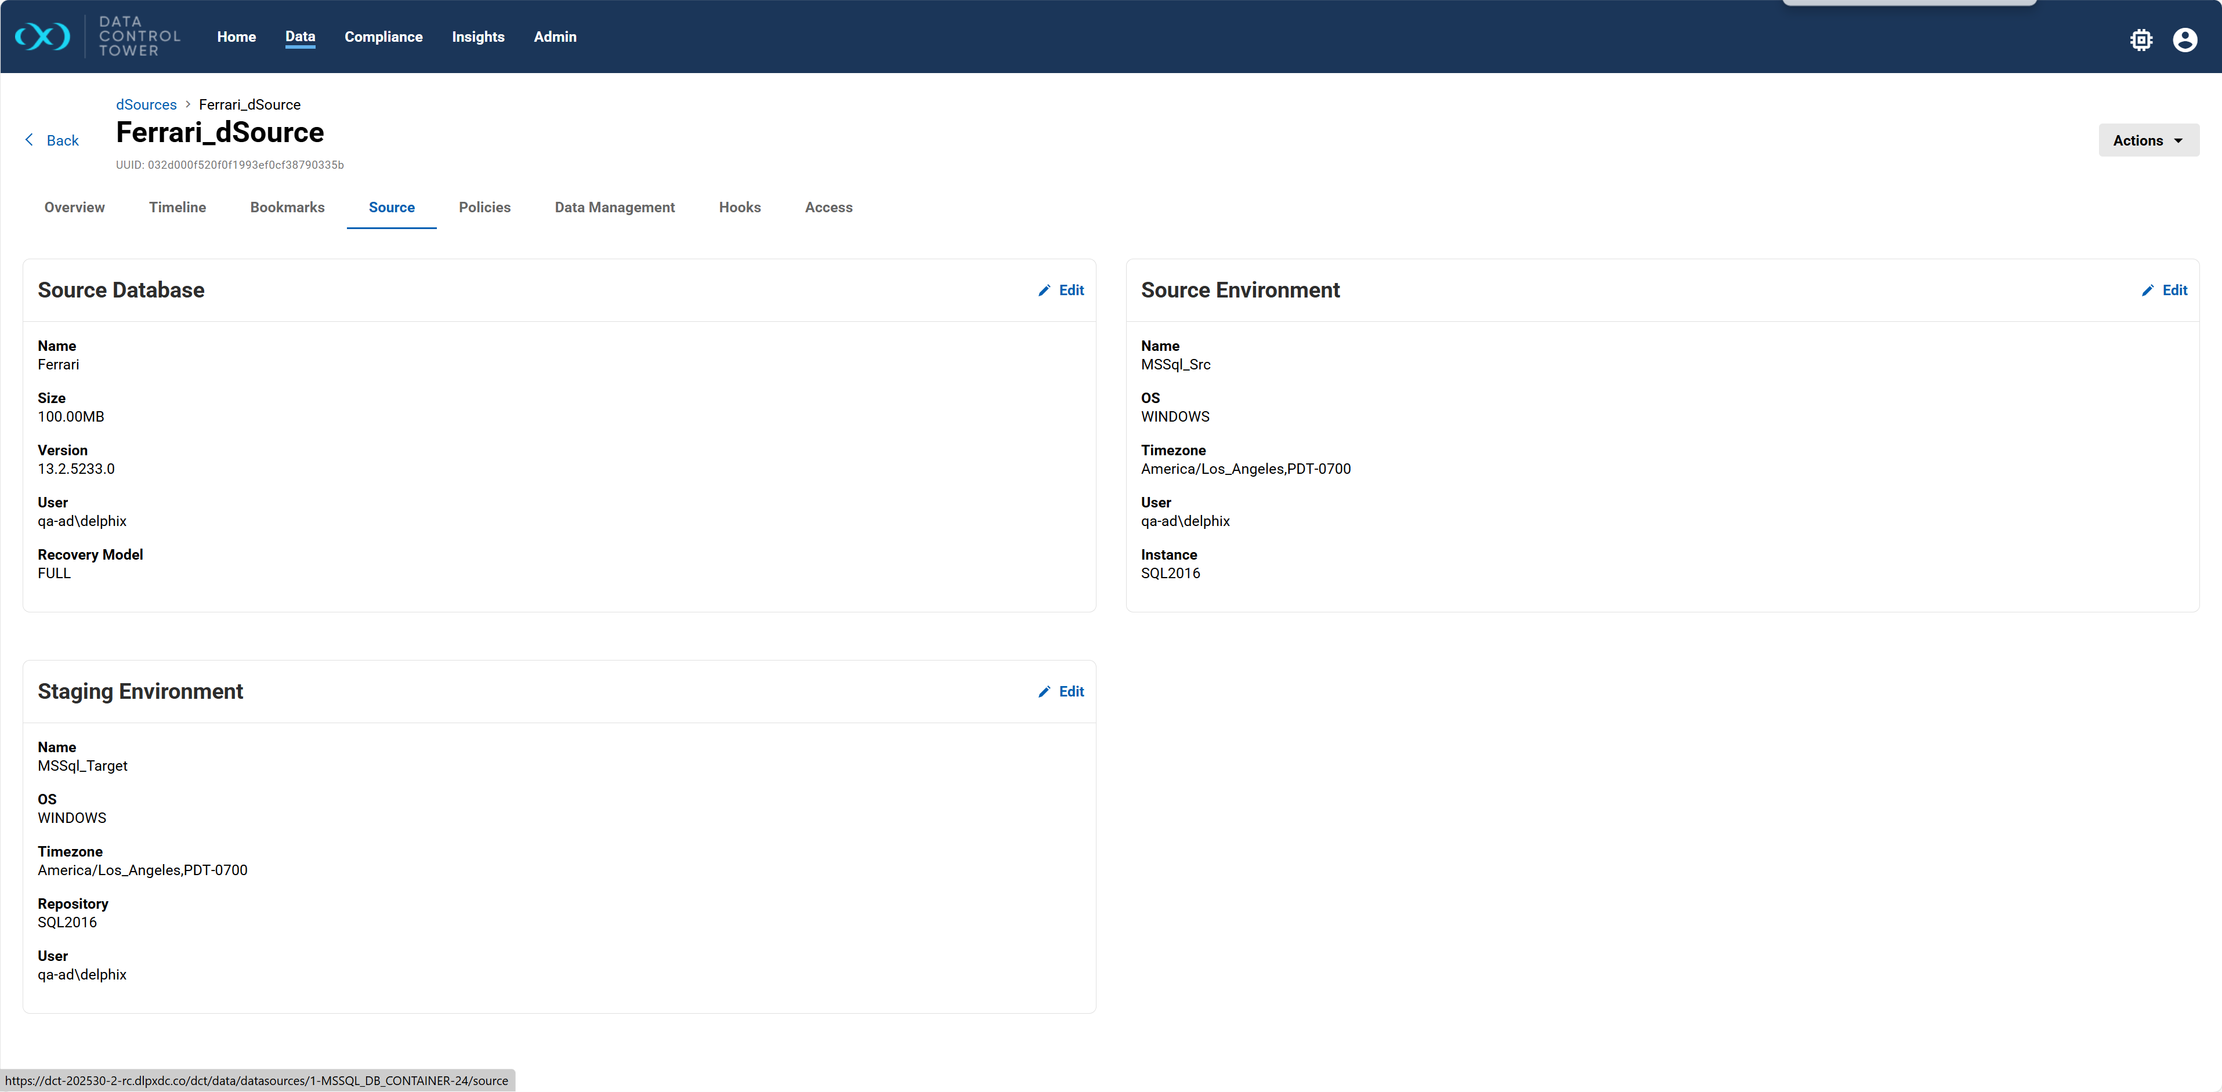Click the Back chevron arrow icon
The height and width of the screenshot is (1092, 2222).
(30, 140)
